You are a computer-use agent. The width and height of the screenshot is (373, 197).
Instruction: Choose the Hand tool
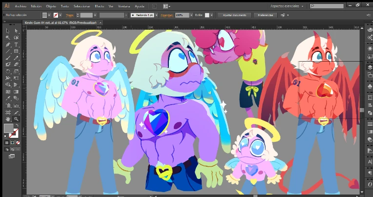pyautogui.click(x=8, y=119)
